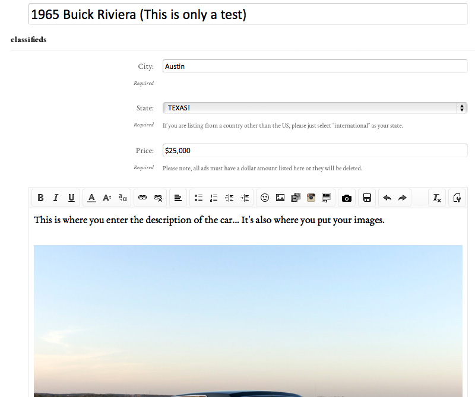Select the car photo in the editor
The height and width of the screenshot is (397, 475).
pyautogui.click(x=248, y=321)
